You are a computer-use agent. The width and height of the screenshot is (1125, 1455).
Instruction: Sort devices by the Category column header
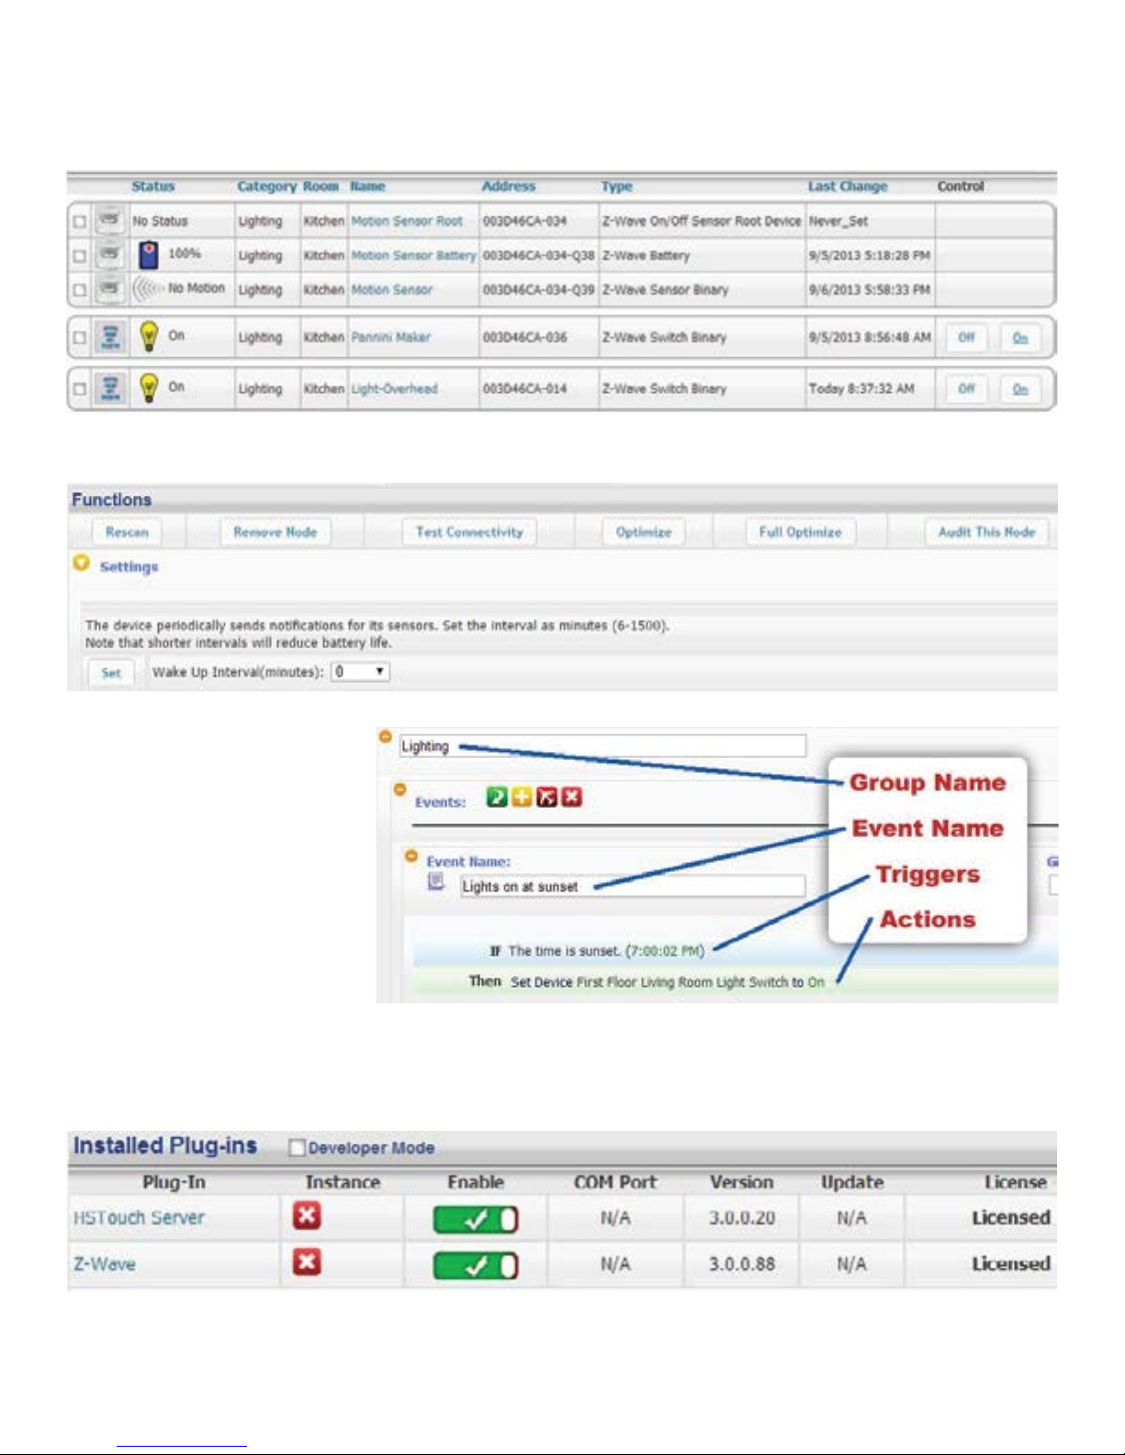pos(266,186)
